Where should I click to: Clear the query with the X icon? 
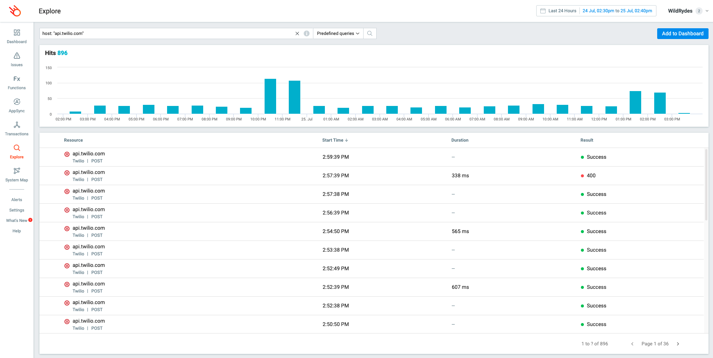click(x=297, y=33)
